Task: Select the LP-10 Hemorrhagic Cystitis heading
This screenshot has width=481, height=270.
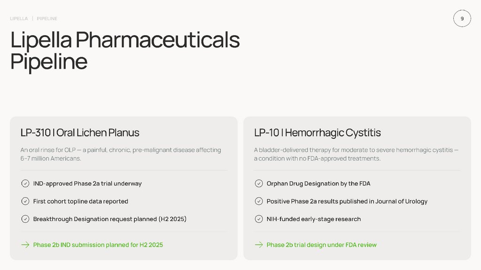Action: 317,133
